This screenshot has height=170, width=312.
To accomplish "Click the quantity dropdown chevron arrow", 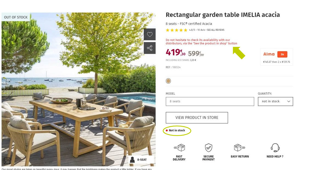I will click(288, 101).
